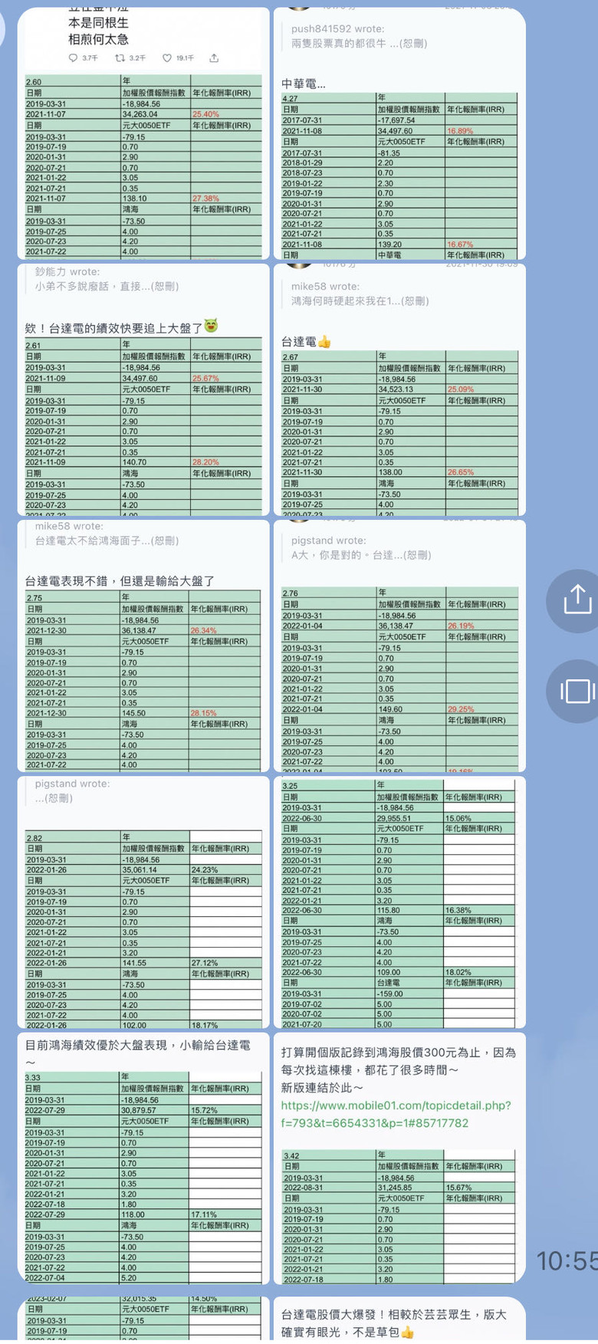Click the -159.00 cell under 台達電

pos(409,993)
